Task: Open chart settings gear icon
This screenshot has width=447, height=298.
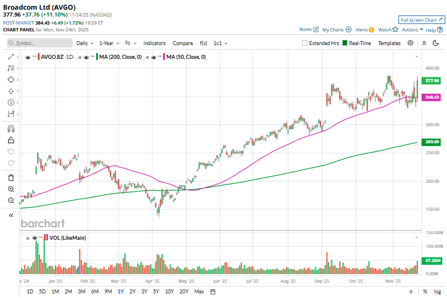Action: click(x=410, y=43)
